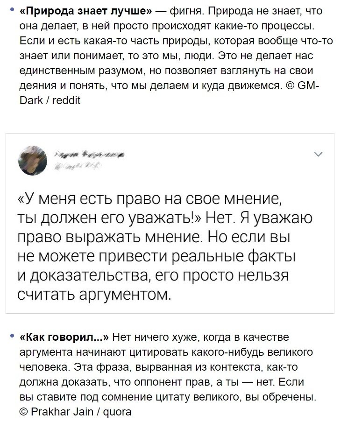Viewport: 340px width, 422px height.
Task: Expand the tweet options chevron
Action: point(319,154)
